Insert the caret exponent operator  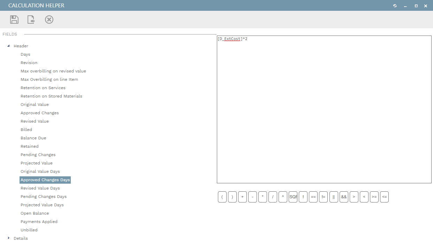(283, 197)
